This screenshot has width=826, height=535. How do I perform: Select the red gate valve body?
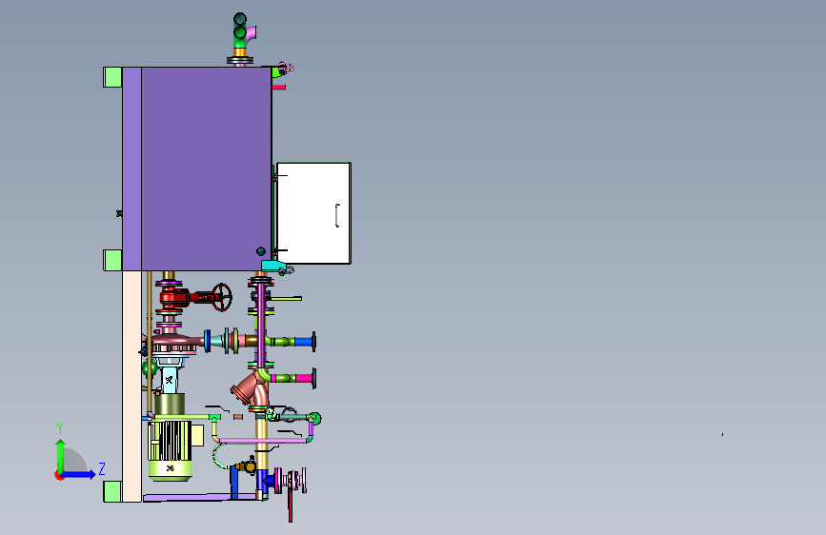point(174,298)
